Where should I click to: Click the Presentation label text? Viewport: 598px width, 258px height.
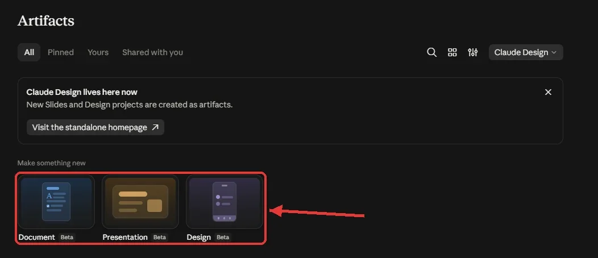point(125,237)
